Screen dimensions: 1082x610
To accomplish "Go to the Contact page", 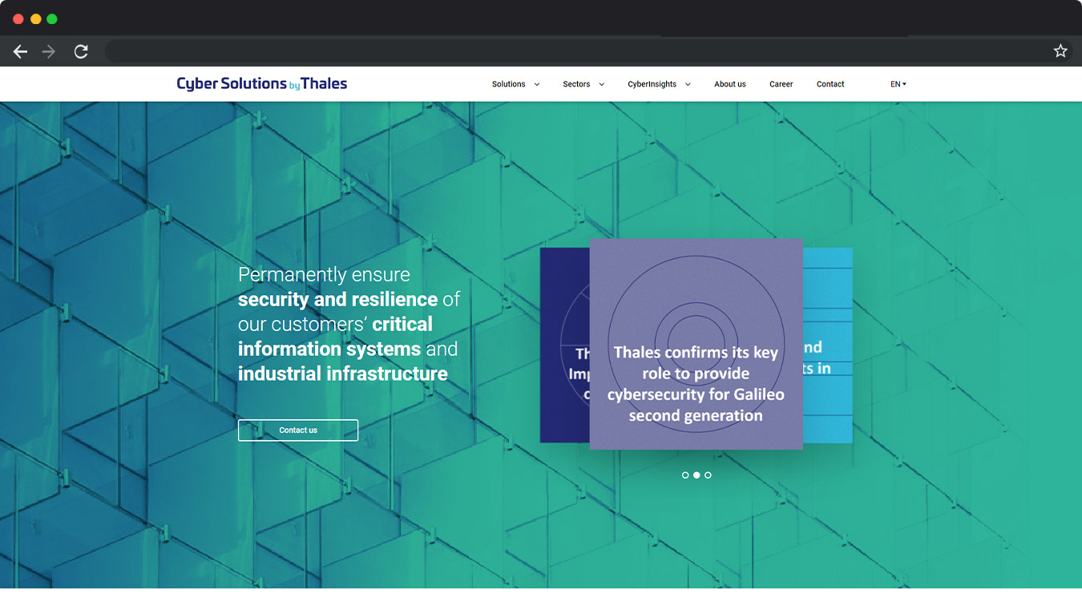I will pyautogui.click(x=830, y=84).
